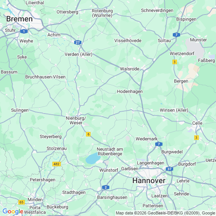
Task: Click the A7 shield near Soltau
Action: point(176,35)
